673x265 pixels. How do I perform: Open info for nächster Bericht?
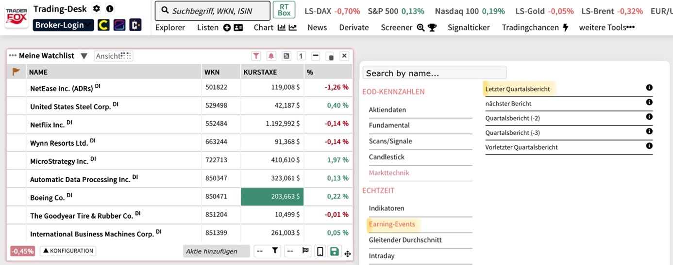[649, 102]
